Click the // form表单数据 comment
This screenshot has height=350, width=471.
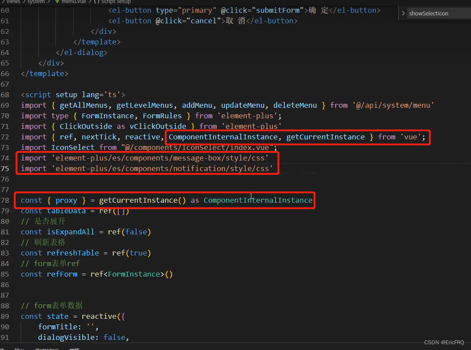pos(52,306)
